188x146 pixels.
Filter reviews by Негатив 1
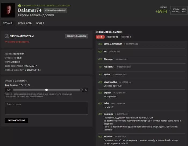(x=126, y=37)
